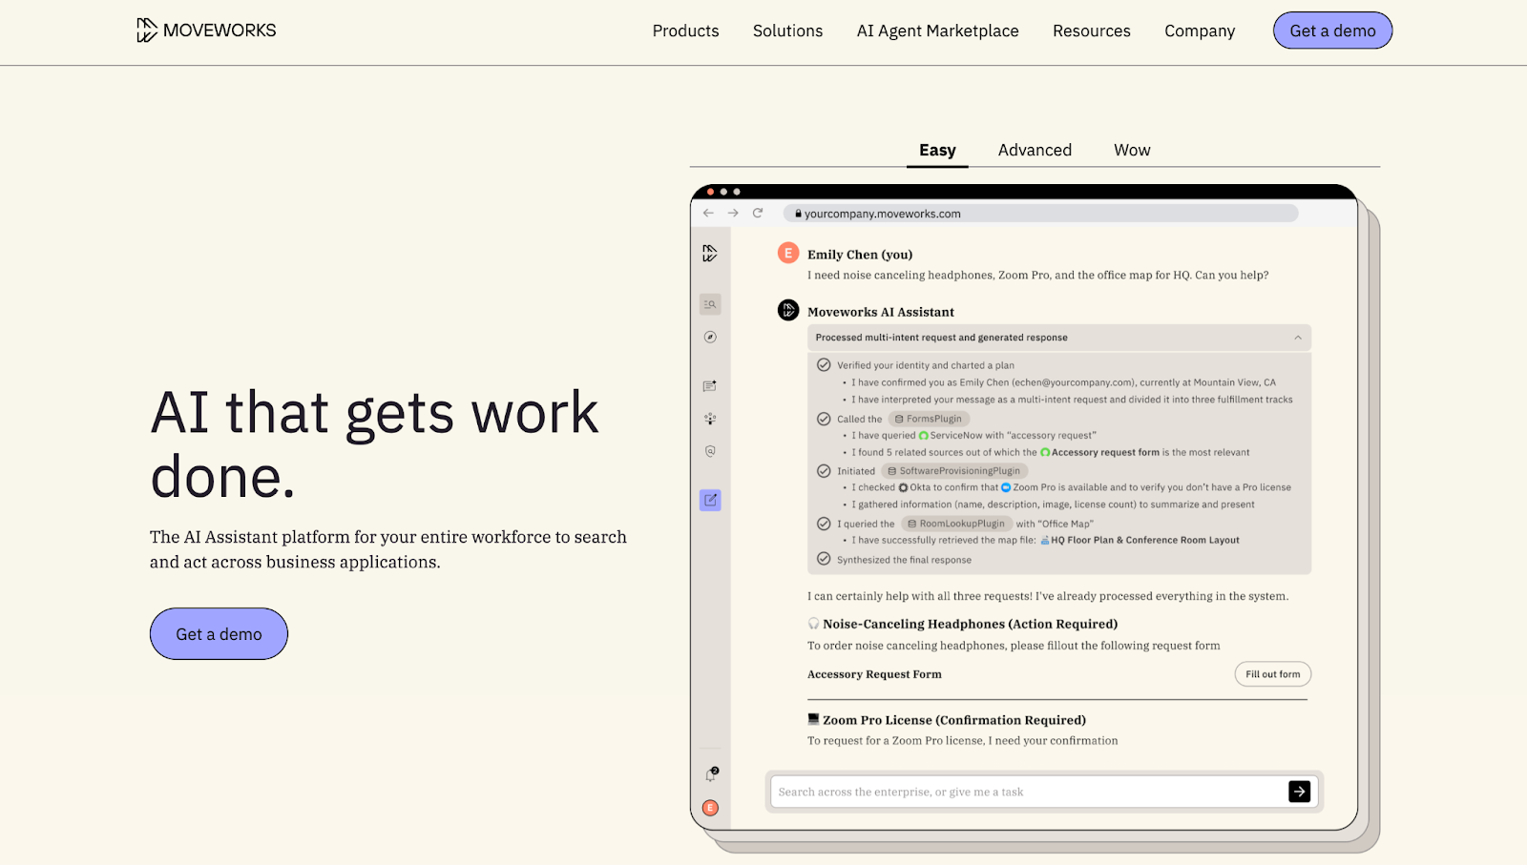Click the Zoom icon before Zoom Pro is available

(1005, 487)
